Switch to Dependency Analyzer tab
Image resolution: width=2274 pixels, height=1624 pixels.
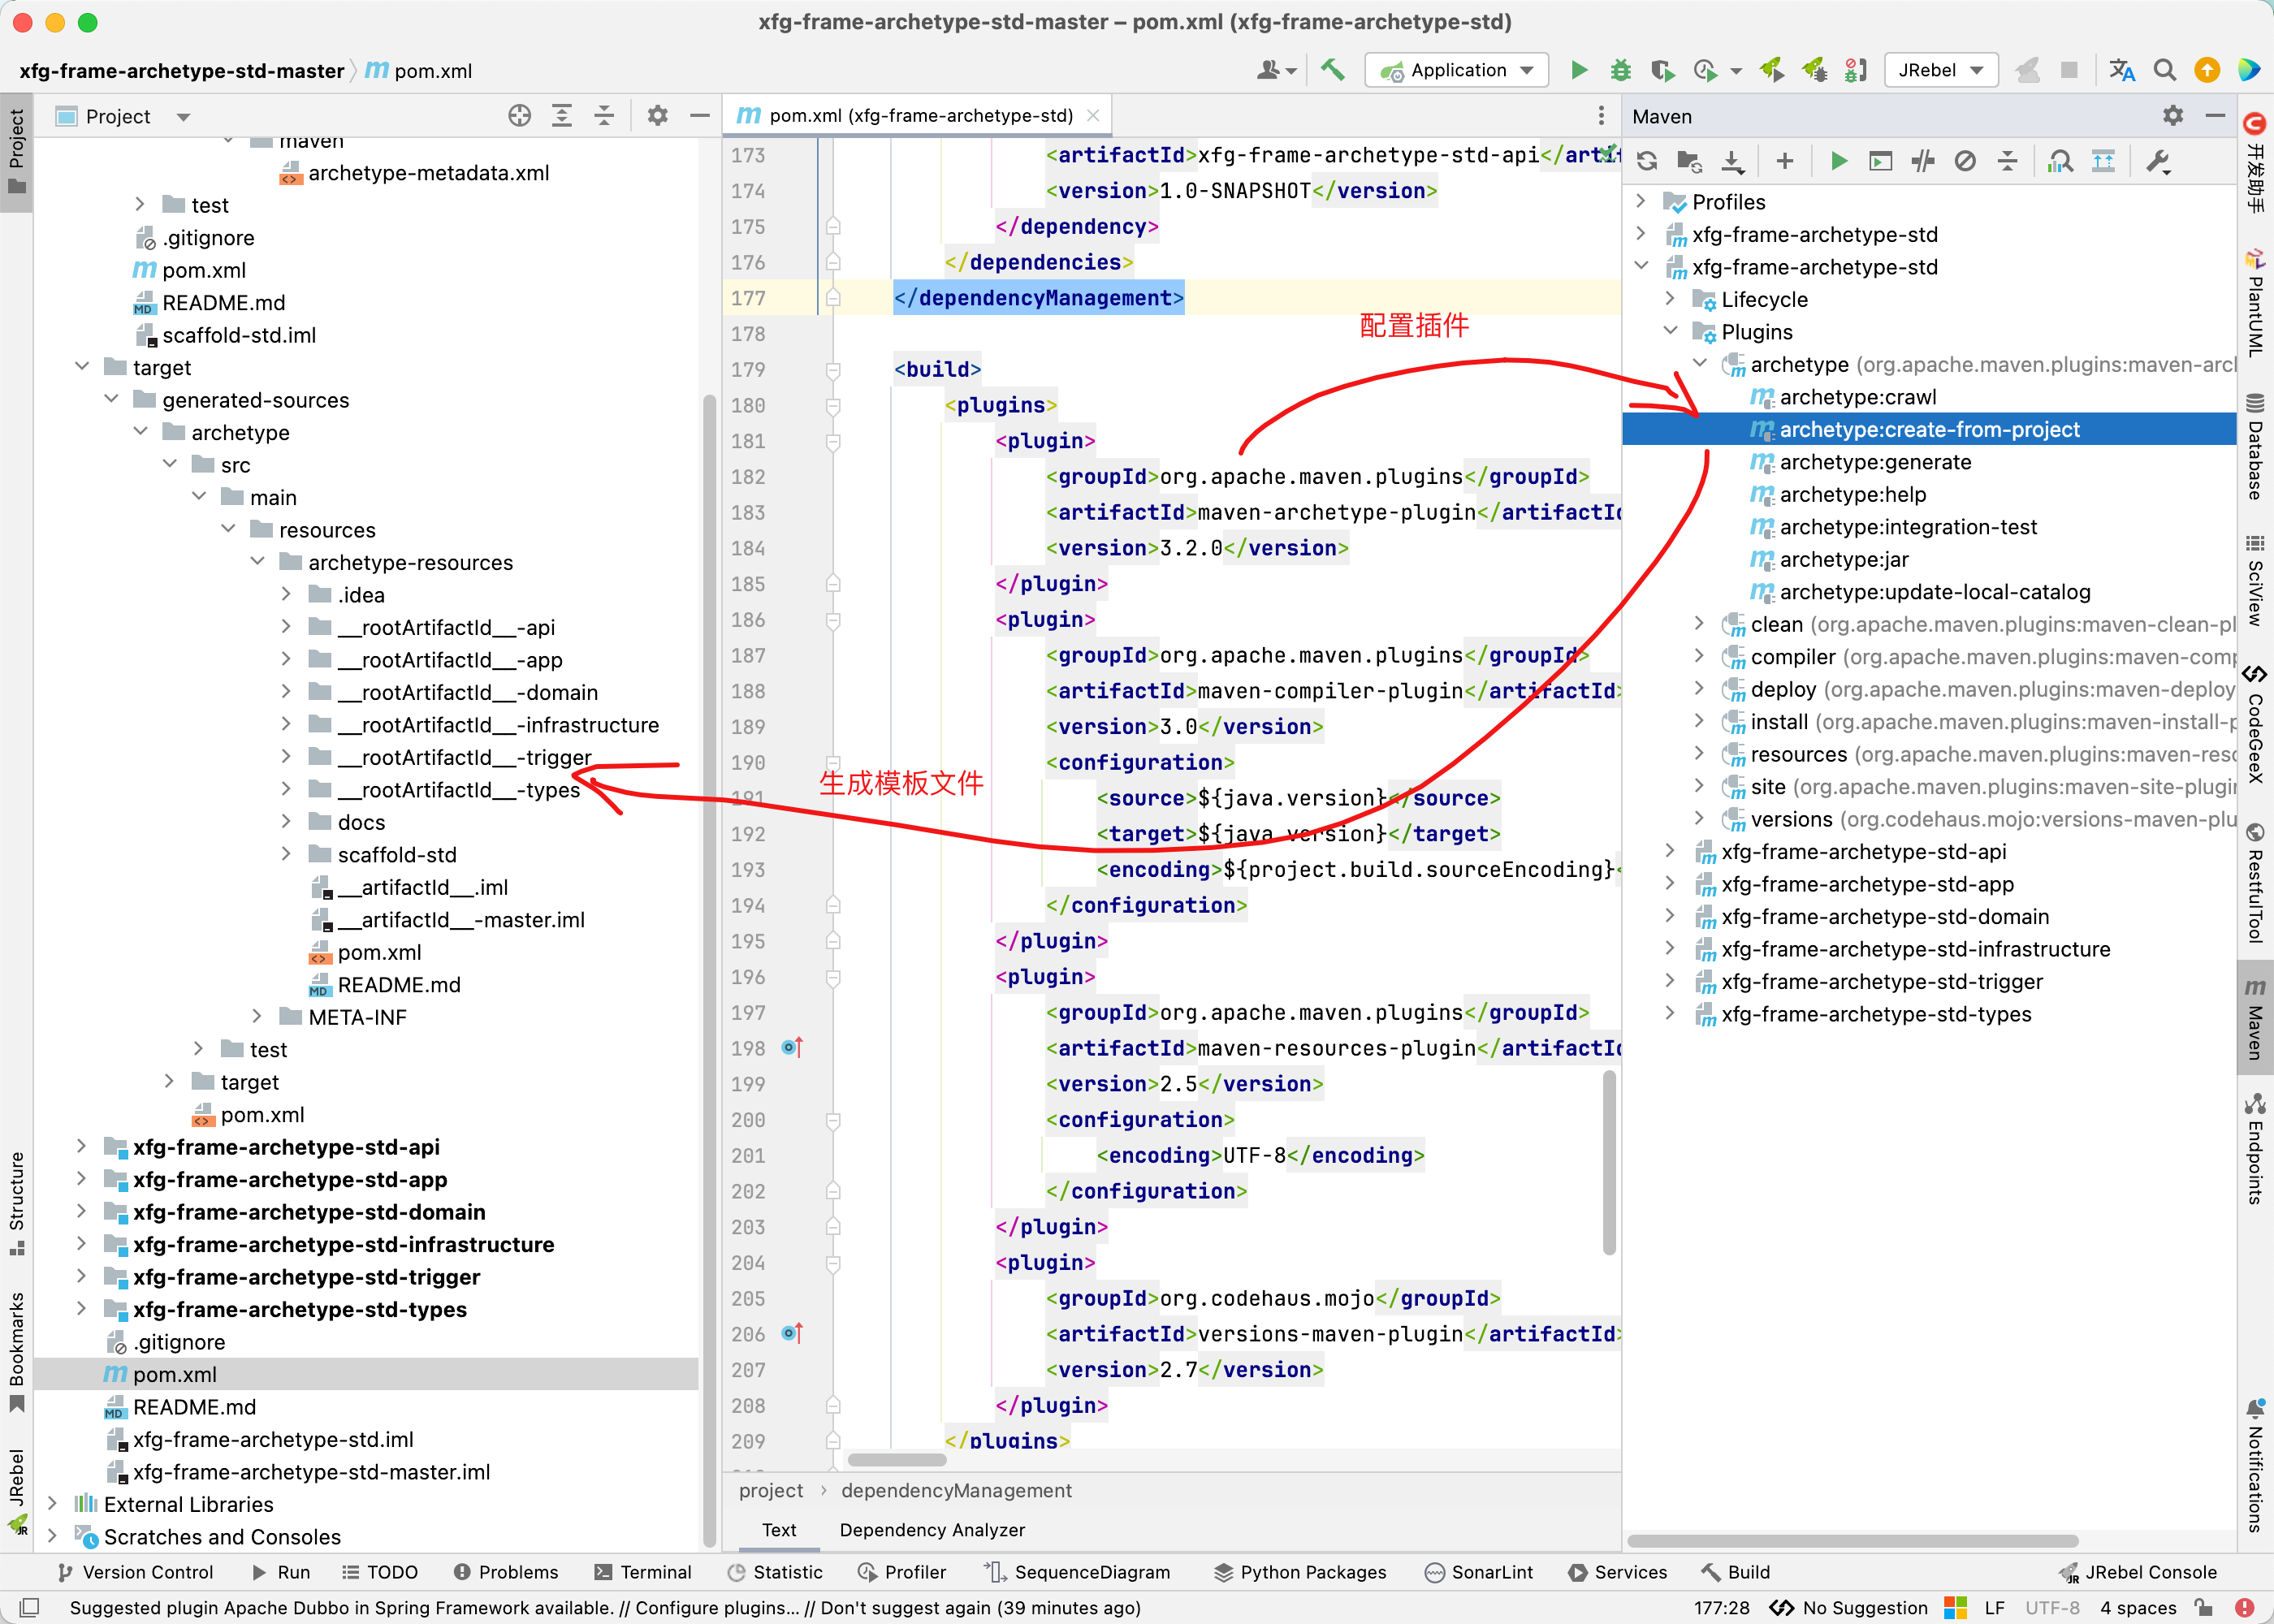pyautogui.click(x=931, y=1530)
